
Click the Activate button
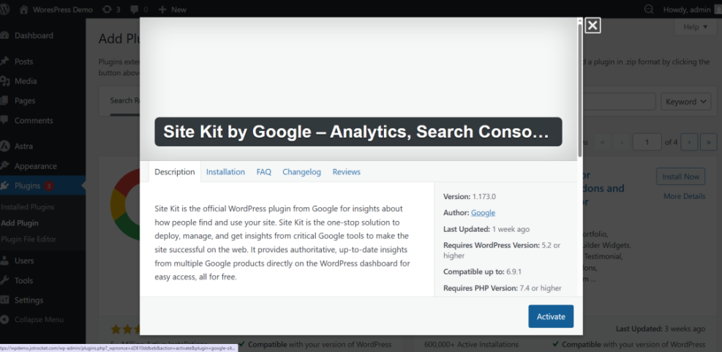[x=551, y=317]
